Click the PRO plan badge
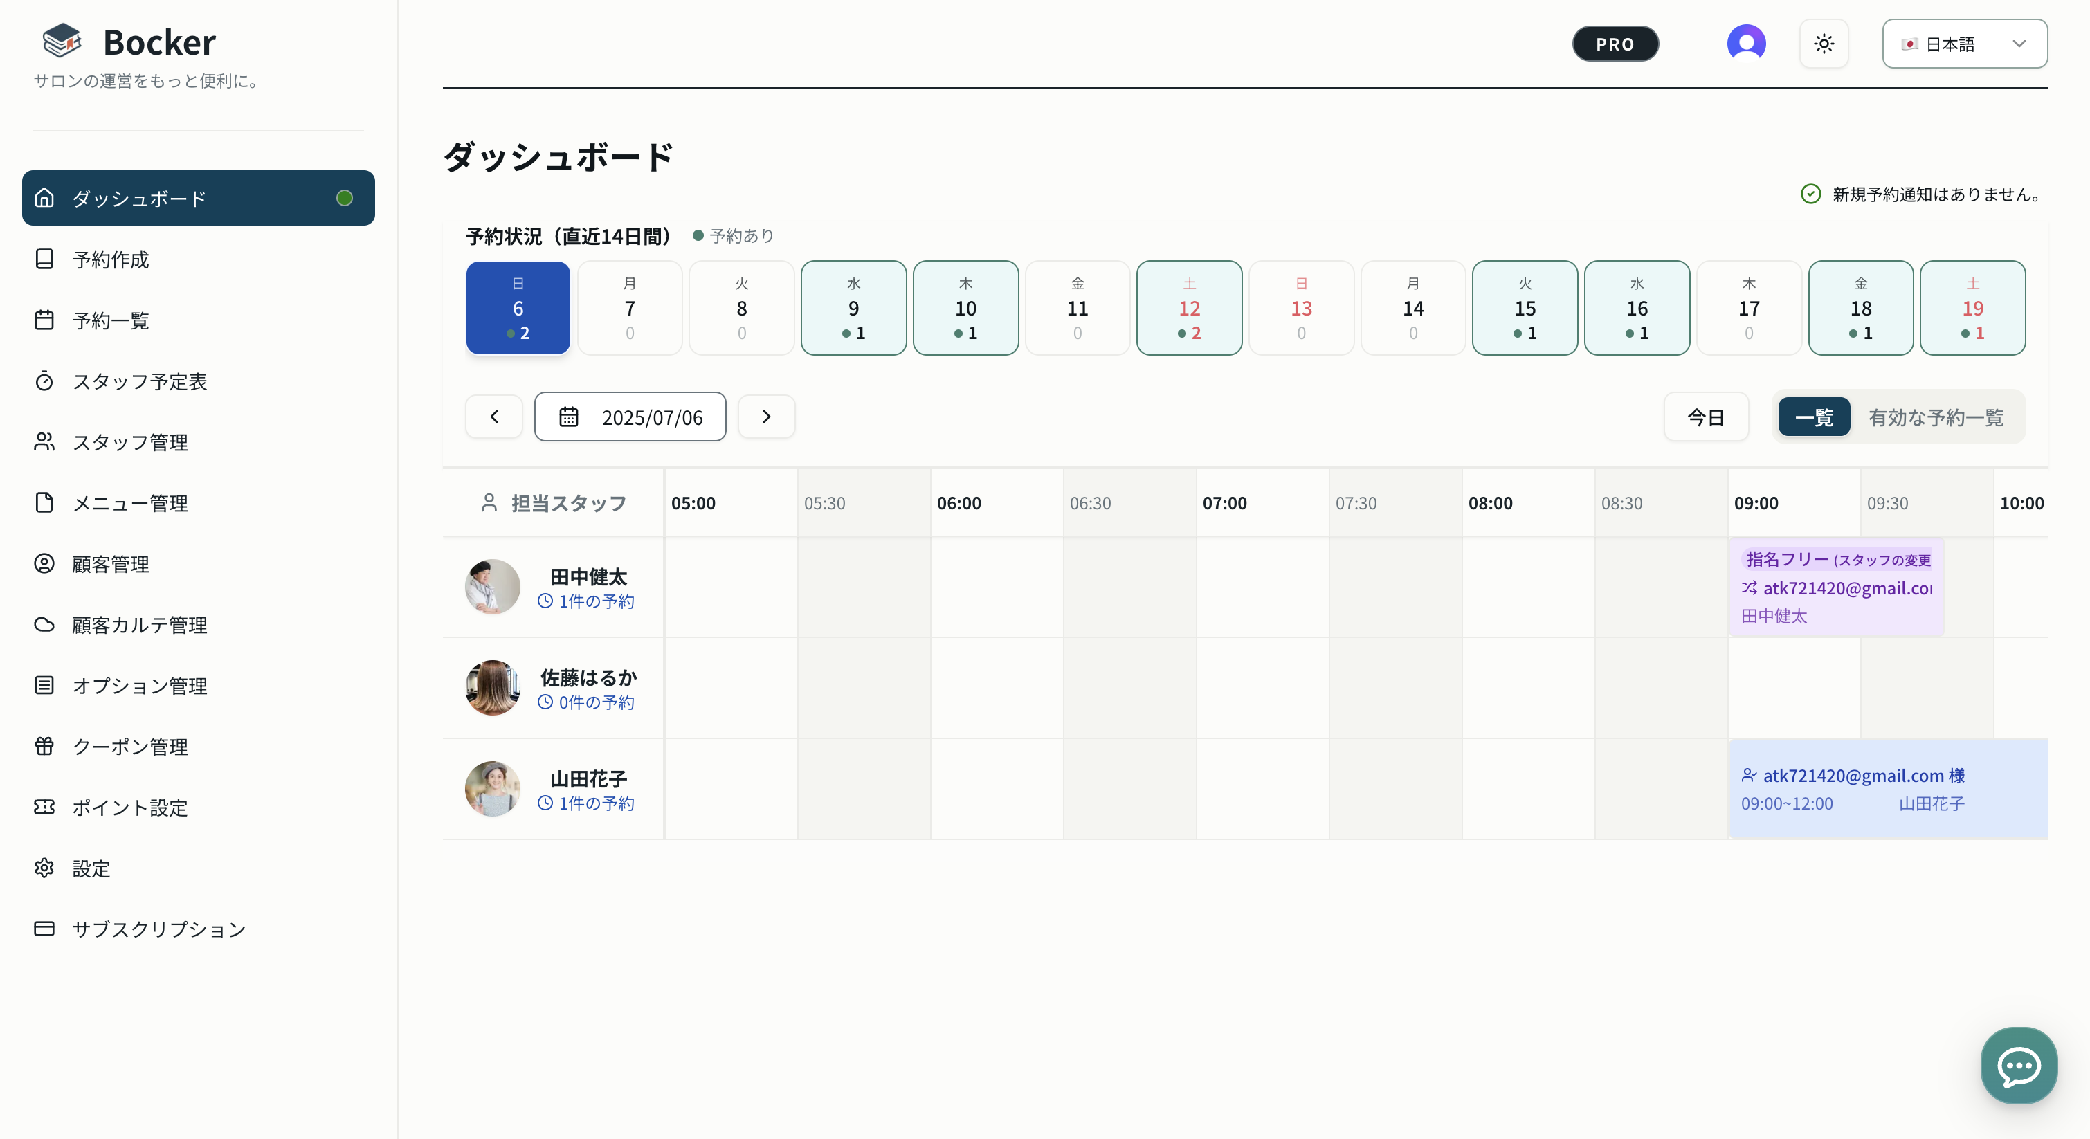 coord(1615,44)
